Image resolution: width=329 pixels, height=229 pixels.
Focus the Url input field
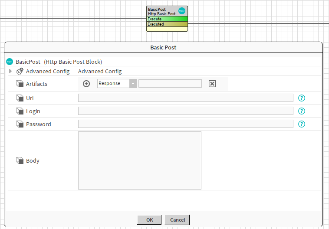[x=185, y=98]
